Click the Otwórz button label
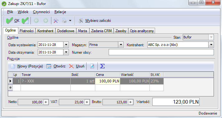222x118 pixels. [x=59, y=66]
